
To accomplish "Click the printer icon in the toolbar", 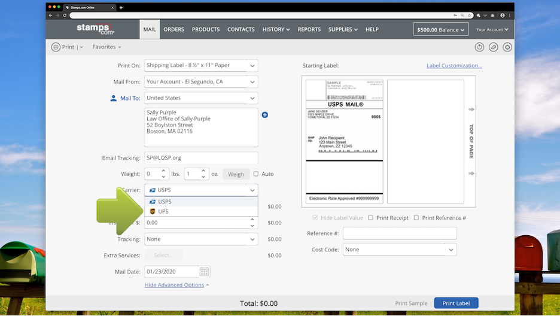I will [x=56, y=47].
